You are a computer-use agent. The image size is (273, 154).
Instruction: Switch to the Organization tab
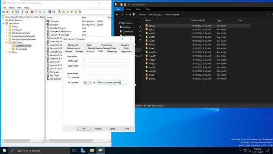[x=126, y=51]
